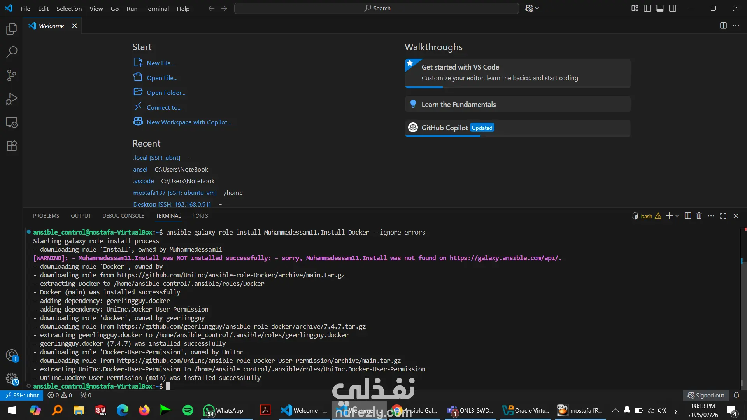Toggle the secondary side bar layout
The image size is (747, 420).
(673, 8)
